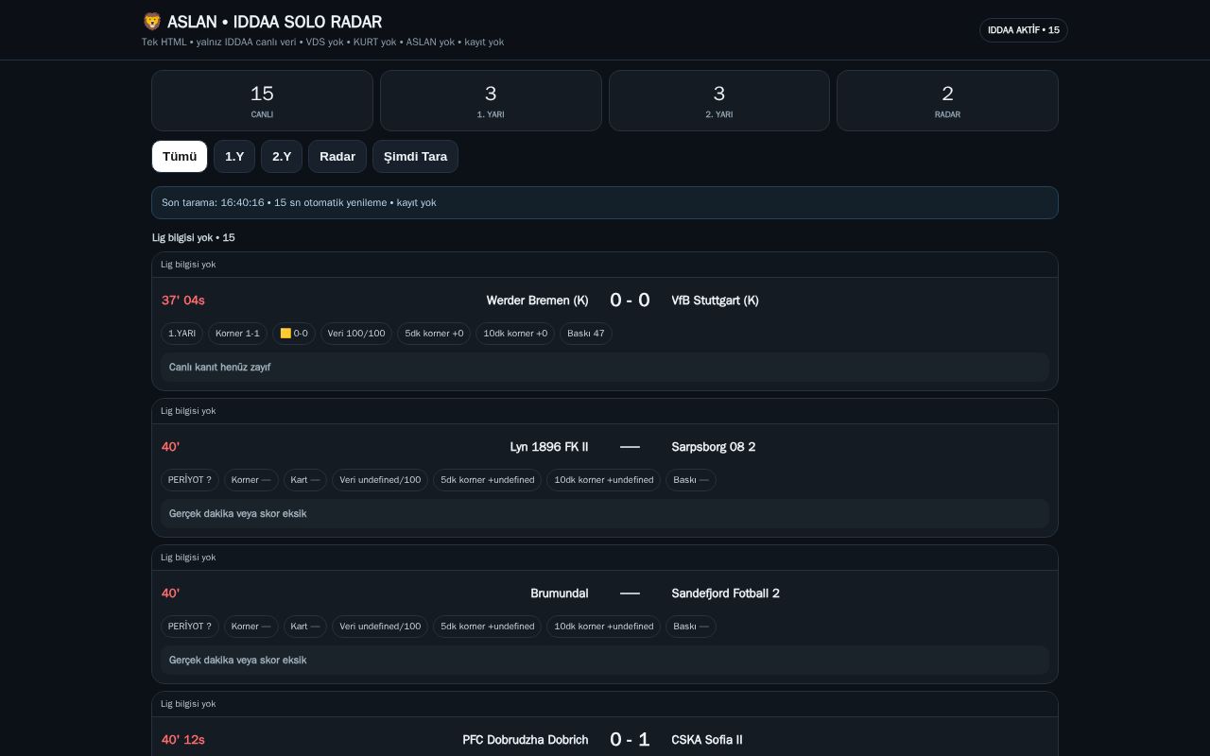Click the CSKA Sofia II team name

click(707, 740)
